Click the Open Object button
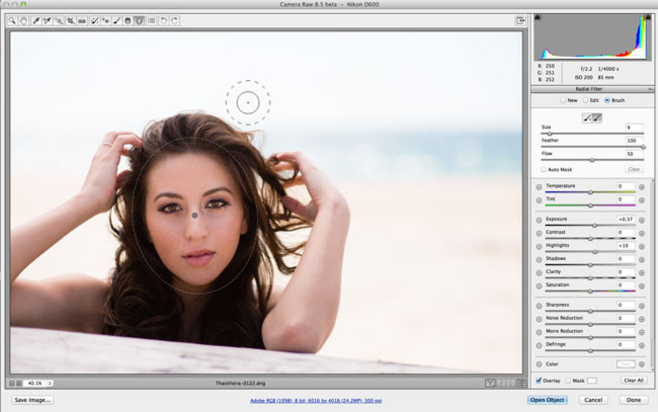Viewport: 658px width, 412px height. coord(547,400)
